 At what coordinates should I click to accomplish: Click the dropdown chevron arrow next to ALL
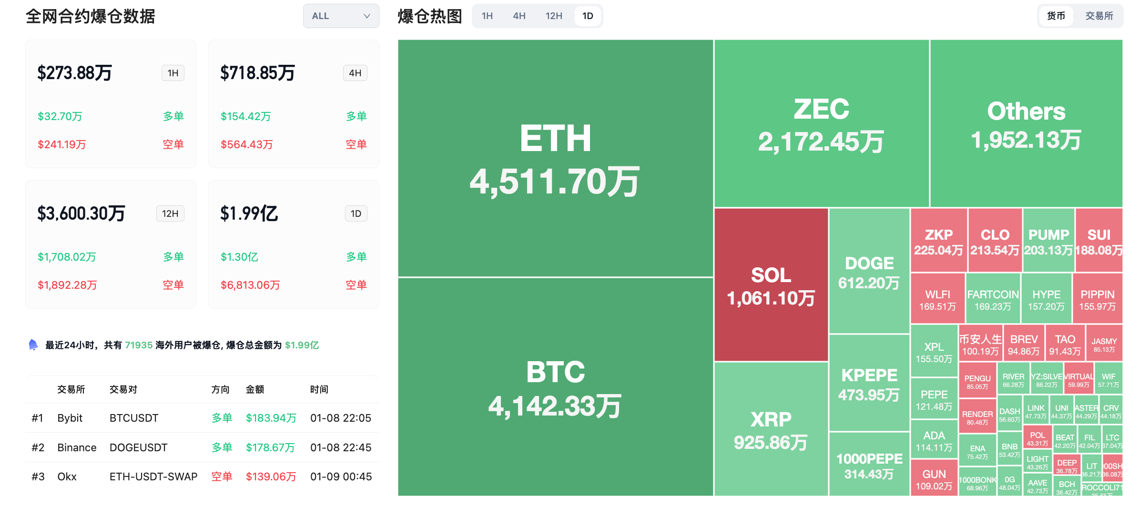[366, 16]
